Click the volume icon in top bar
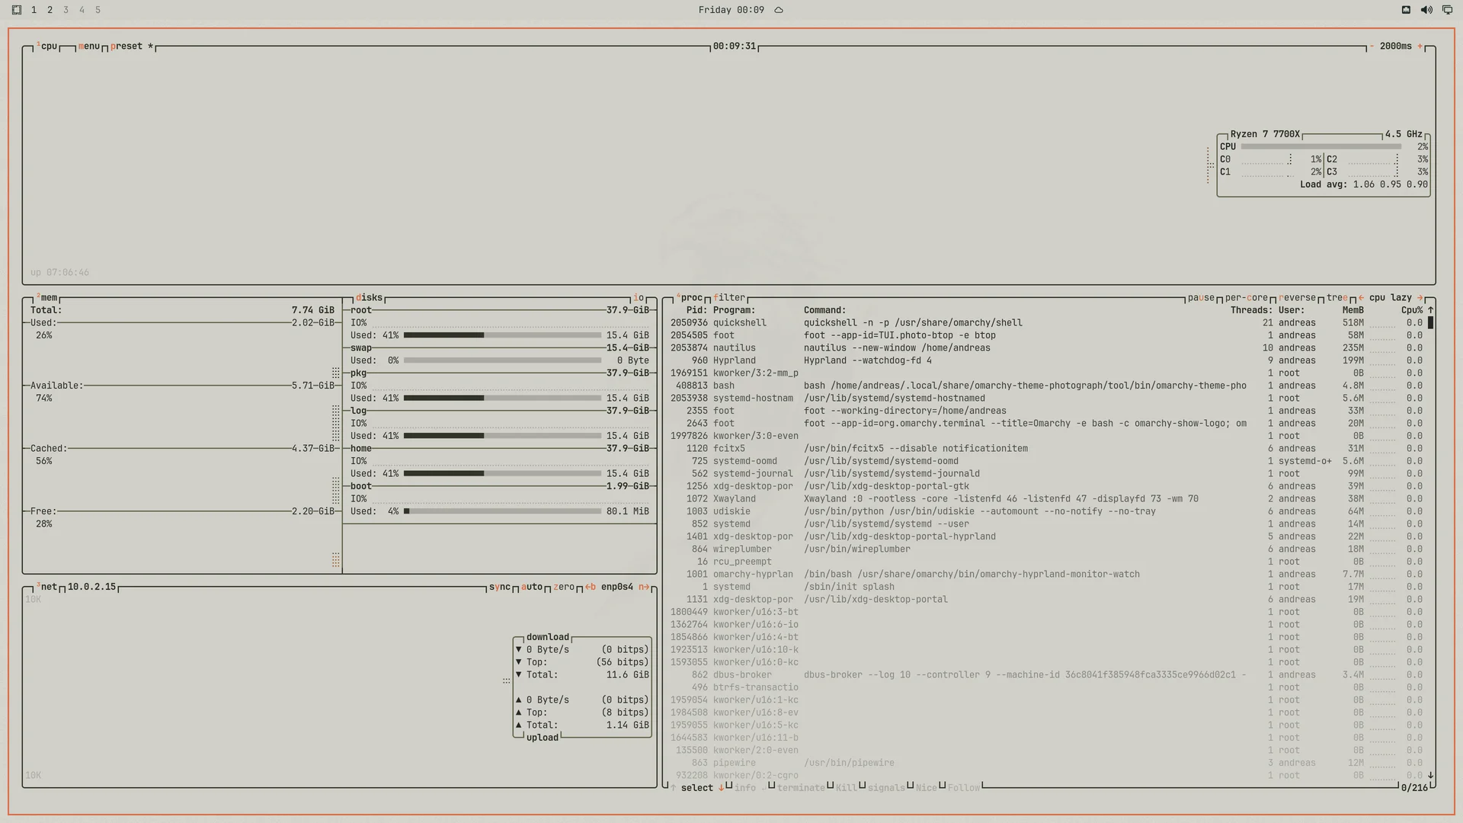1463x823 pixels. click(1426, 10)
